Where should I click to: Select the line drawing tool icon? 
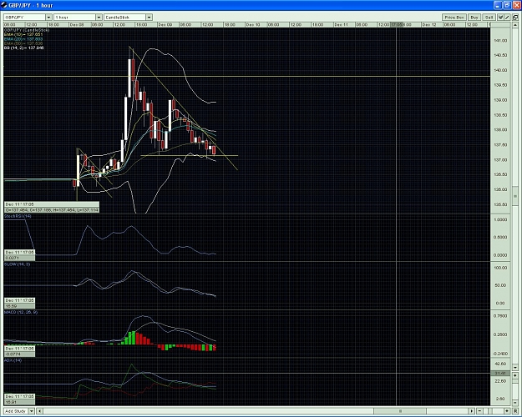coord(507,18)
